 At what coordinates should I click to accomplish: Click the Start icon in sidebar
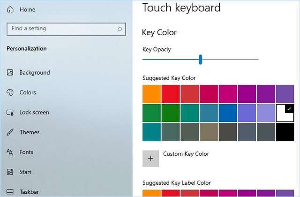[10, 172]
